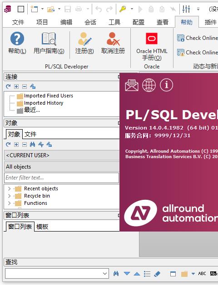Open the Oracle HTML 手册(O) manual
Viewport: 218px width, 285px height.
coord(152,47)
